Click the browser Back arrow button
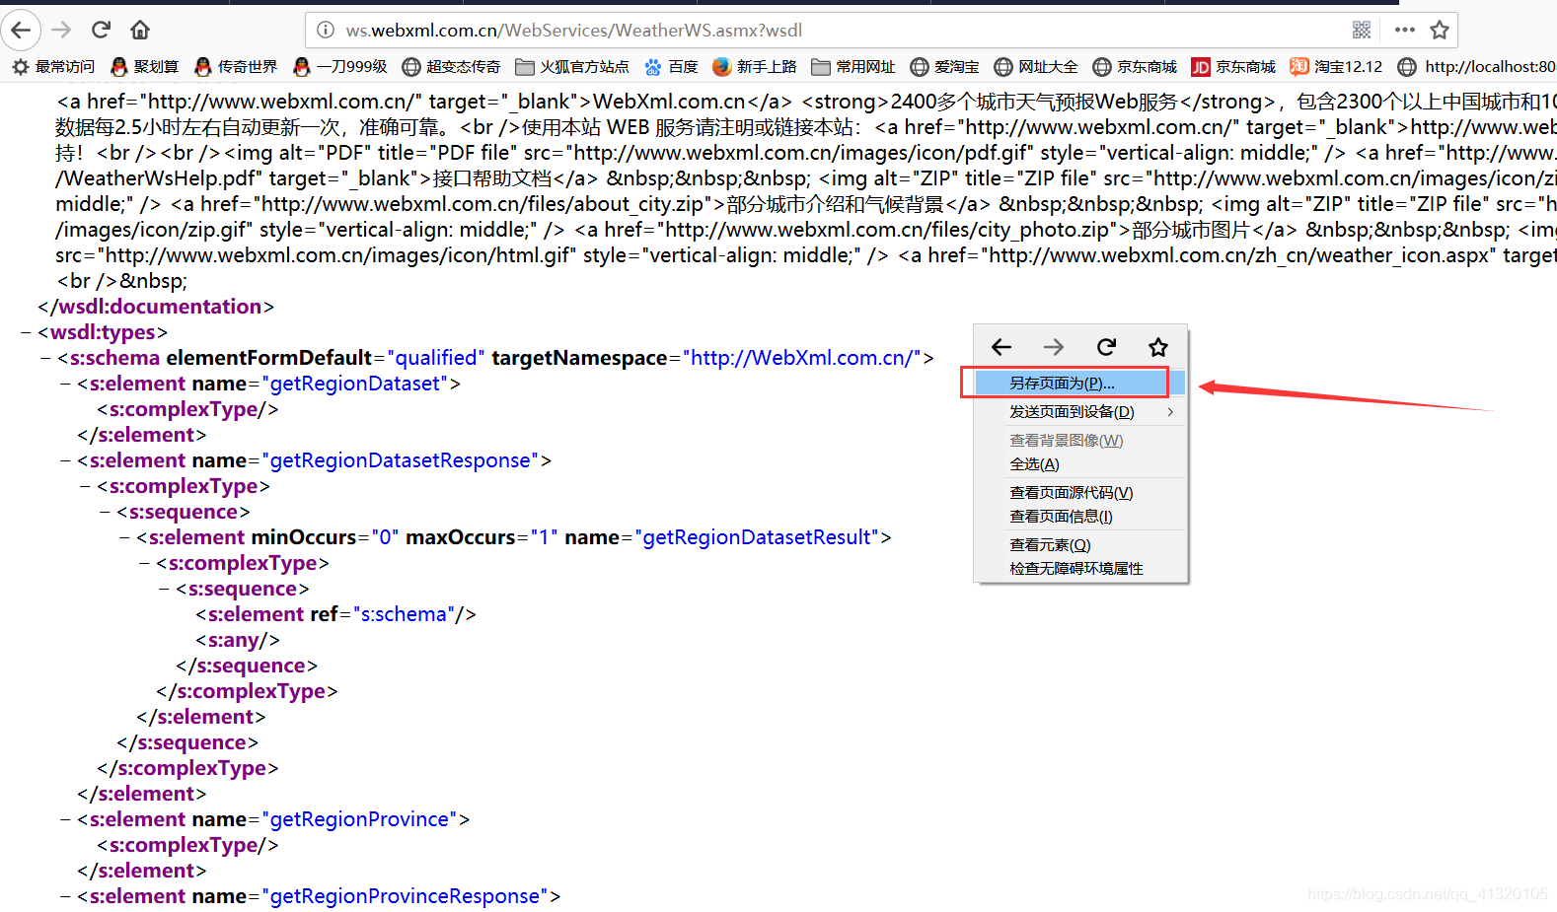 (21, 30)
